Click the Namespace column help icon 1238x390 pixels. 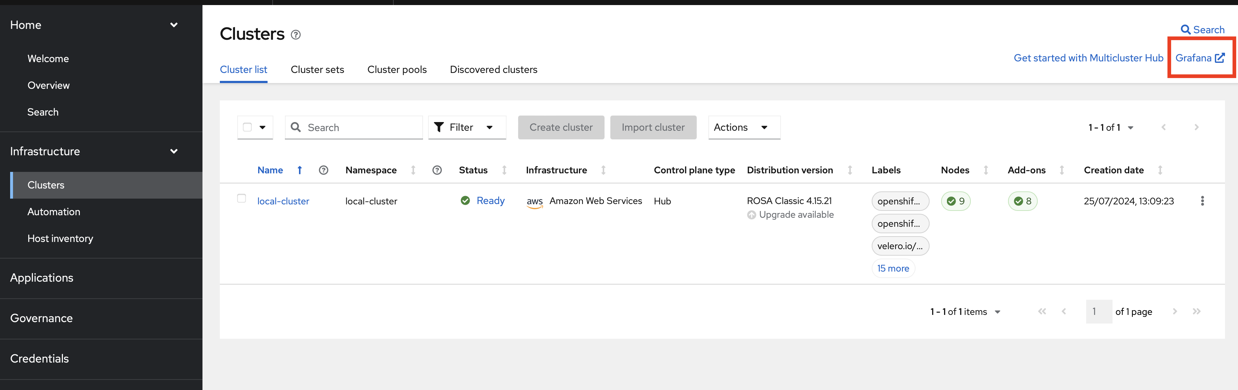pos(437,170)
